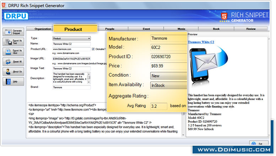Click the Image Text input field
The image size is (276, 156).
click(x=72, y=68)
